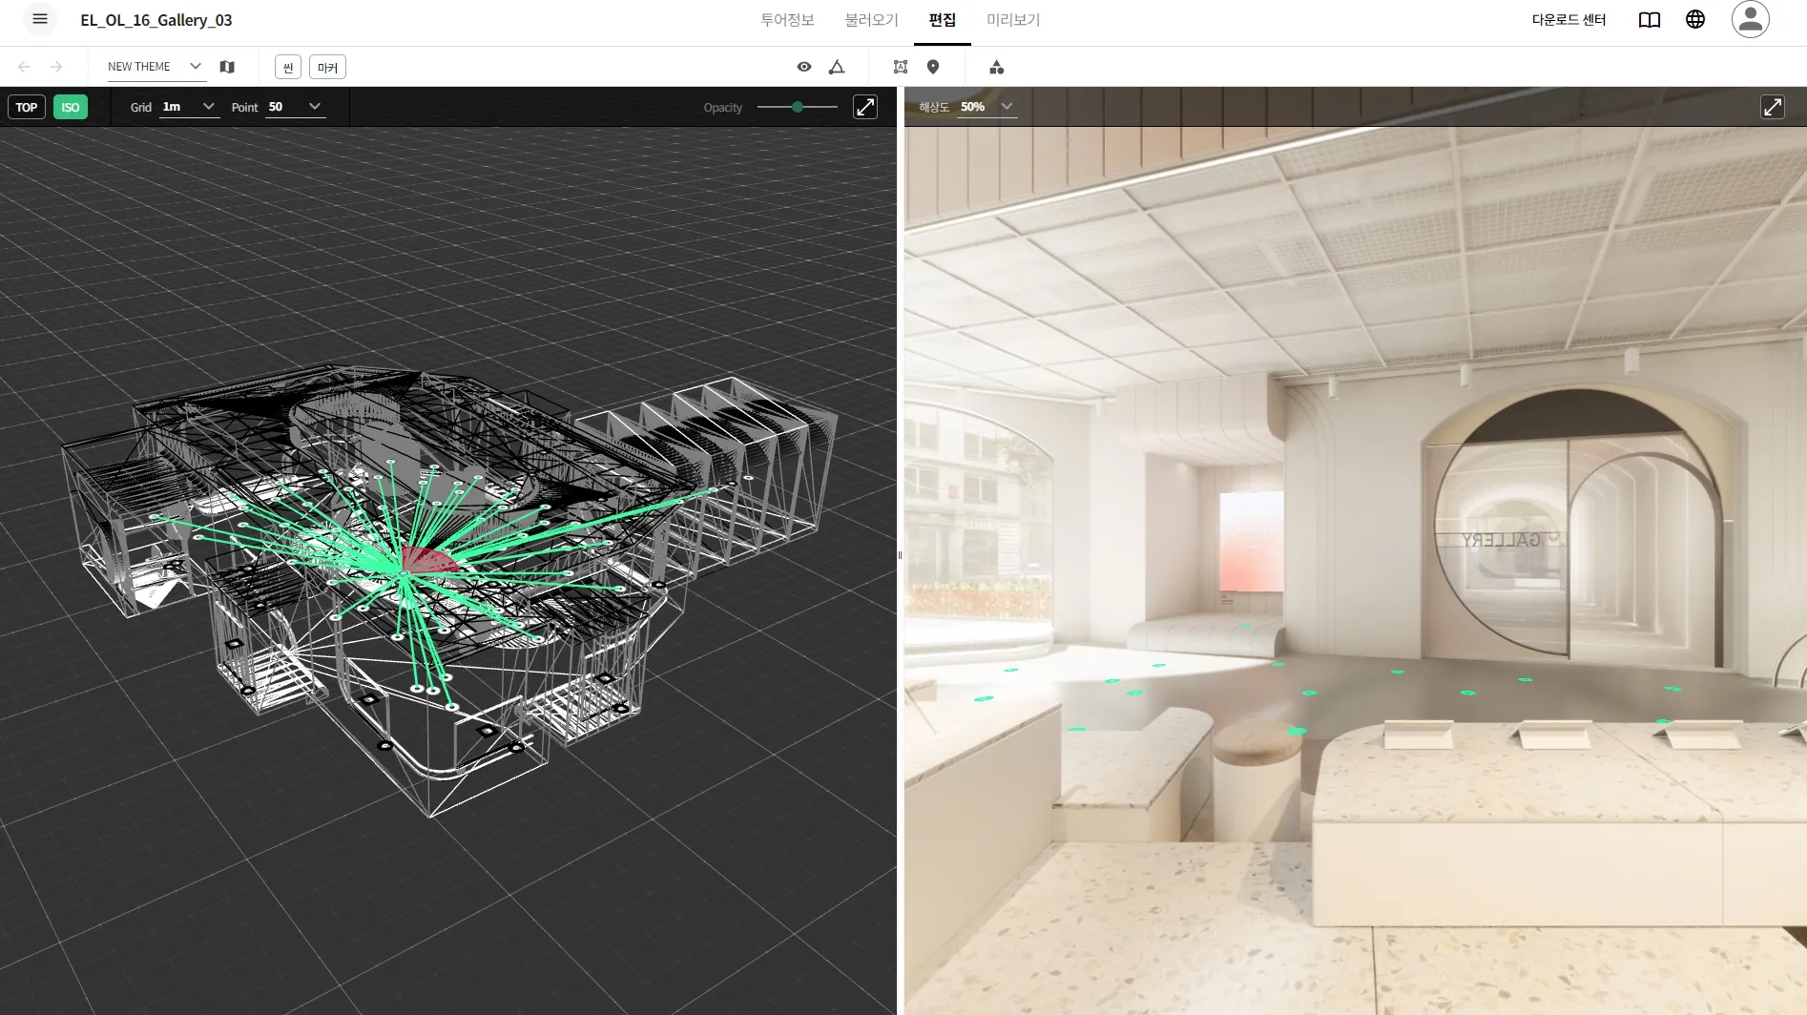Viewport: 1807px width, 1015px height.
Task: Open the hamburger main menu
Action: (40, 19)
